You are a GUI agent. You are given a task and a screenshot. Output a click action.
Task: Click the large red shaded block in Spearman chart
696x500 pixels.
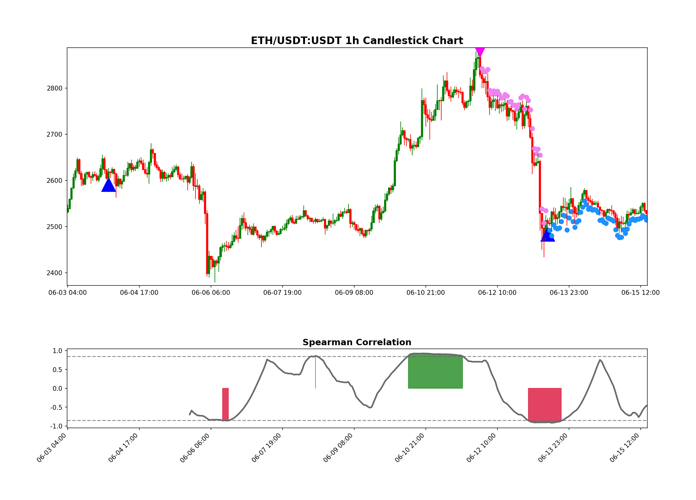pyautogui.click(x=545, y=405)
